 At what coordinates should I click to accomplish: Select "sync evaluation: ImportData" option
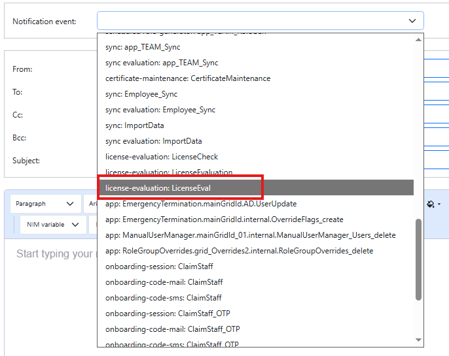point(255,141)
